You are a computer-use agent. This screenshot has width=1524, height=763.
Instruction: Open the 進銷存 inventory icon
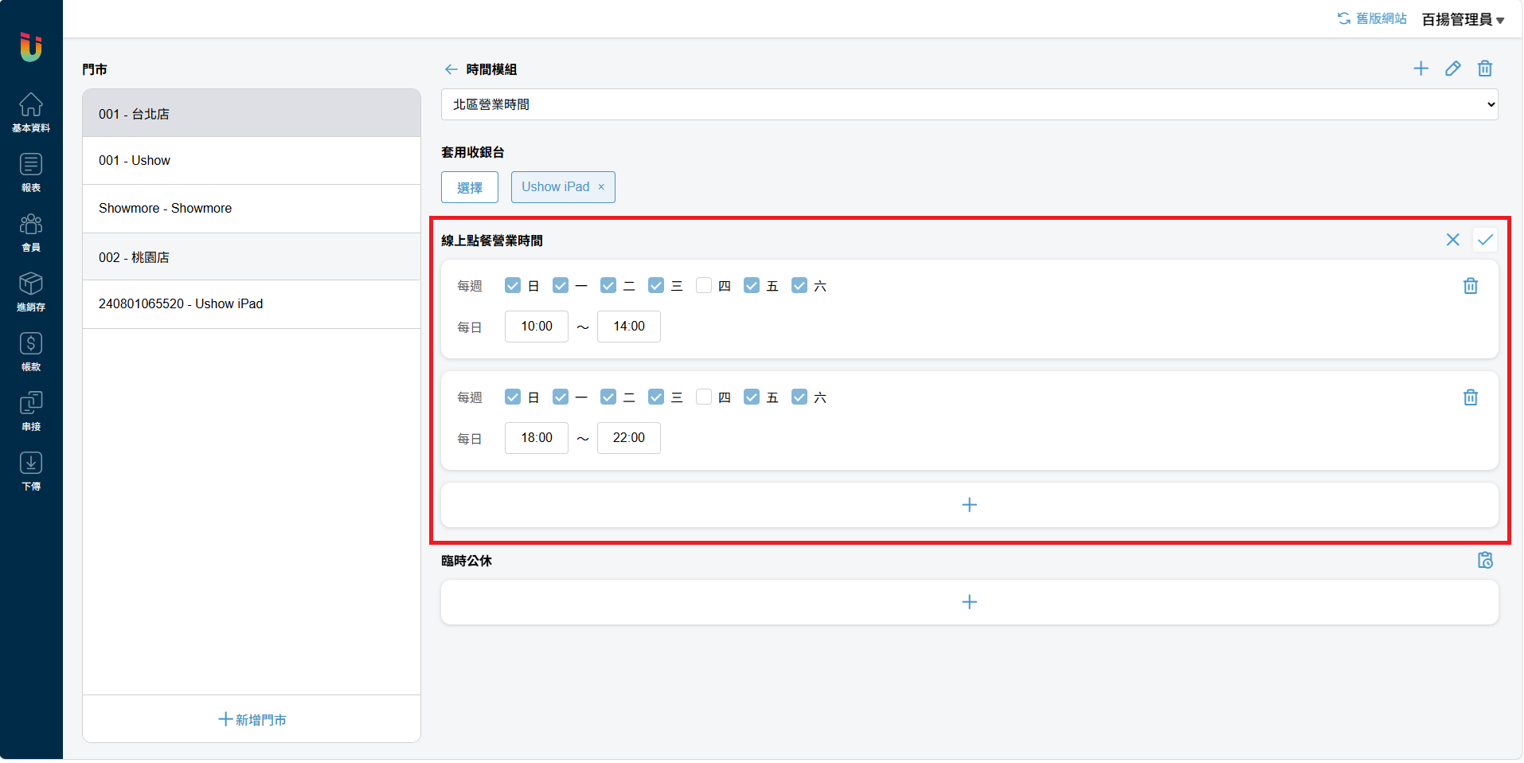point(31,292)
